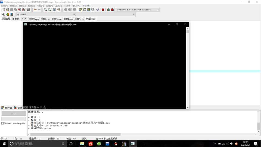
Task: Stop execution with the red X icon
Action: (x=103, y=10)
